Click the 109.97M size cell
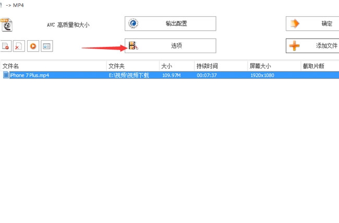 tap(172, 75)
